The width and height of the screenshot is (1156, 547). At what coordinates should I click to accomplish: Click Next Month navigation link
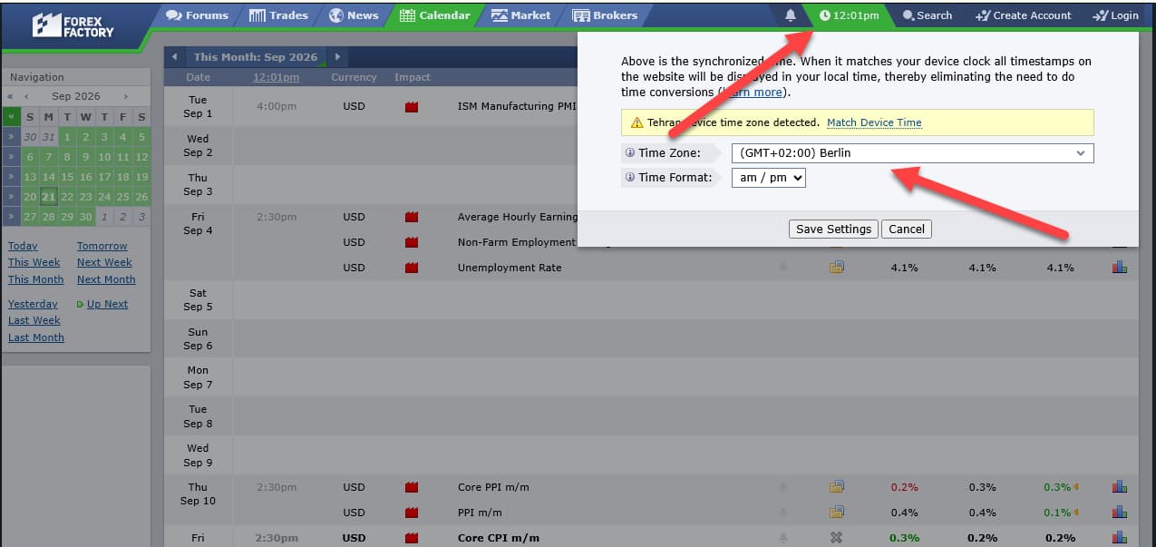point(106,279)
